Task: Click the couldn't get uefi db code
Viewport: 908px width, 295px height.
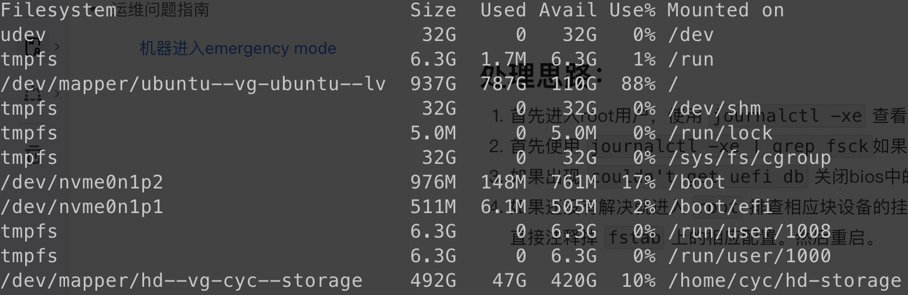Action: [x=697, y=176]
